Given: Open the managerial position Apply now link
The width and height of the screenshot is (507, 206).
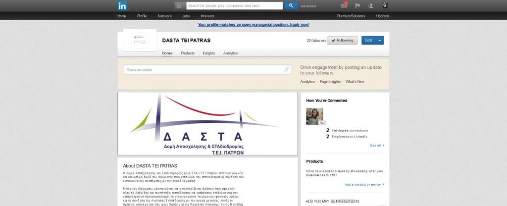Looking at the screenshot, I should click(253, 25).
